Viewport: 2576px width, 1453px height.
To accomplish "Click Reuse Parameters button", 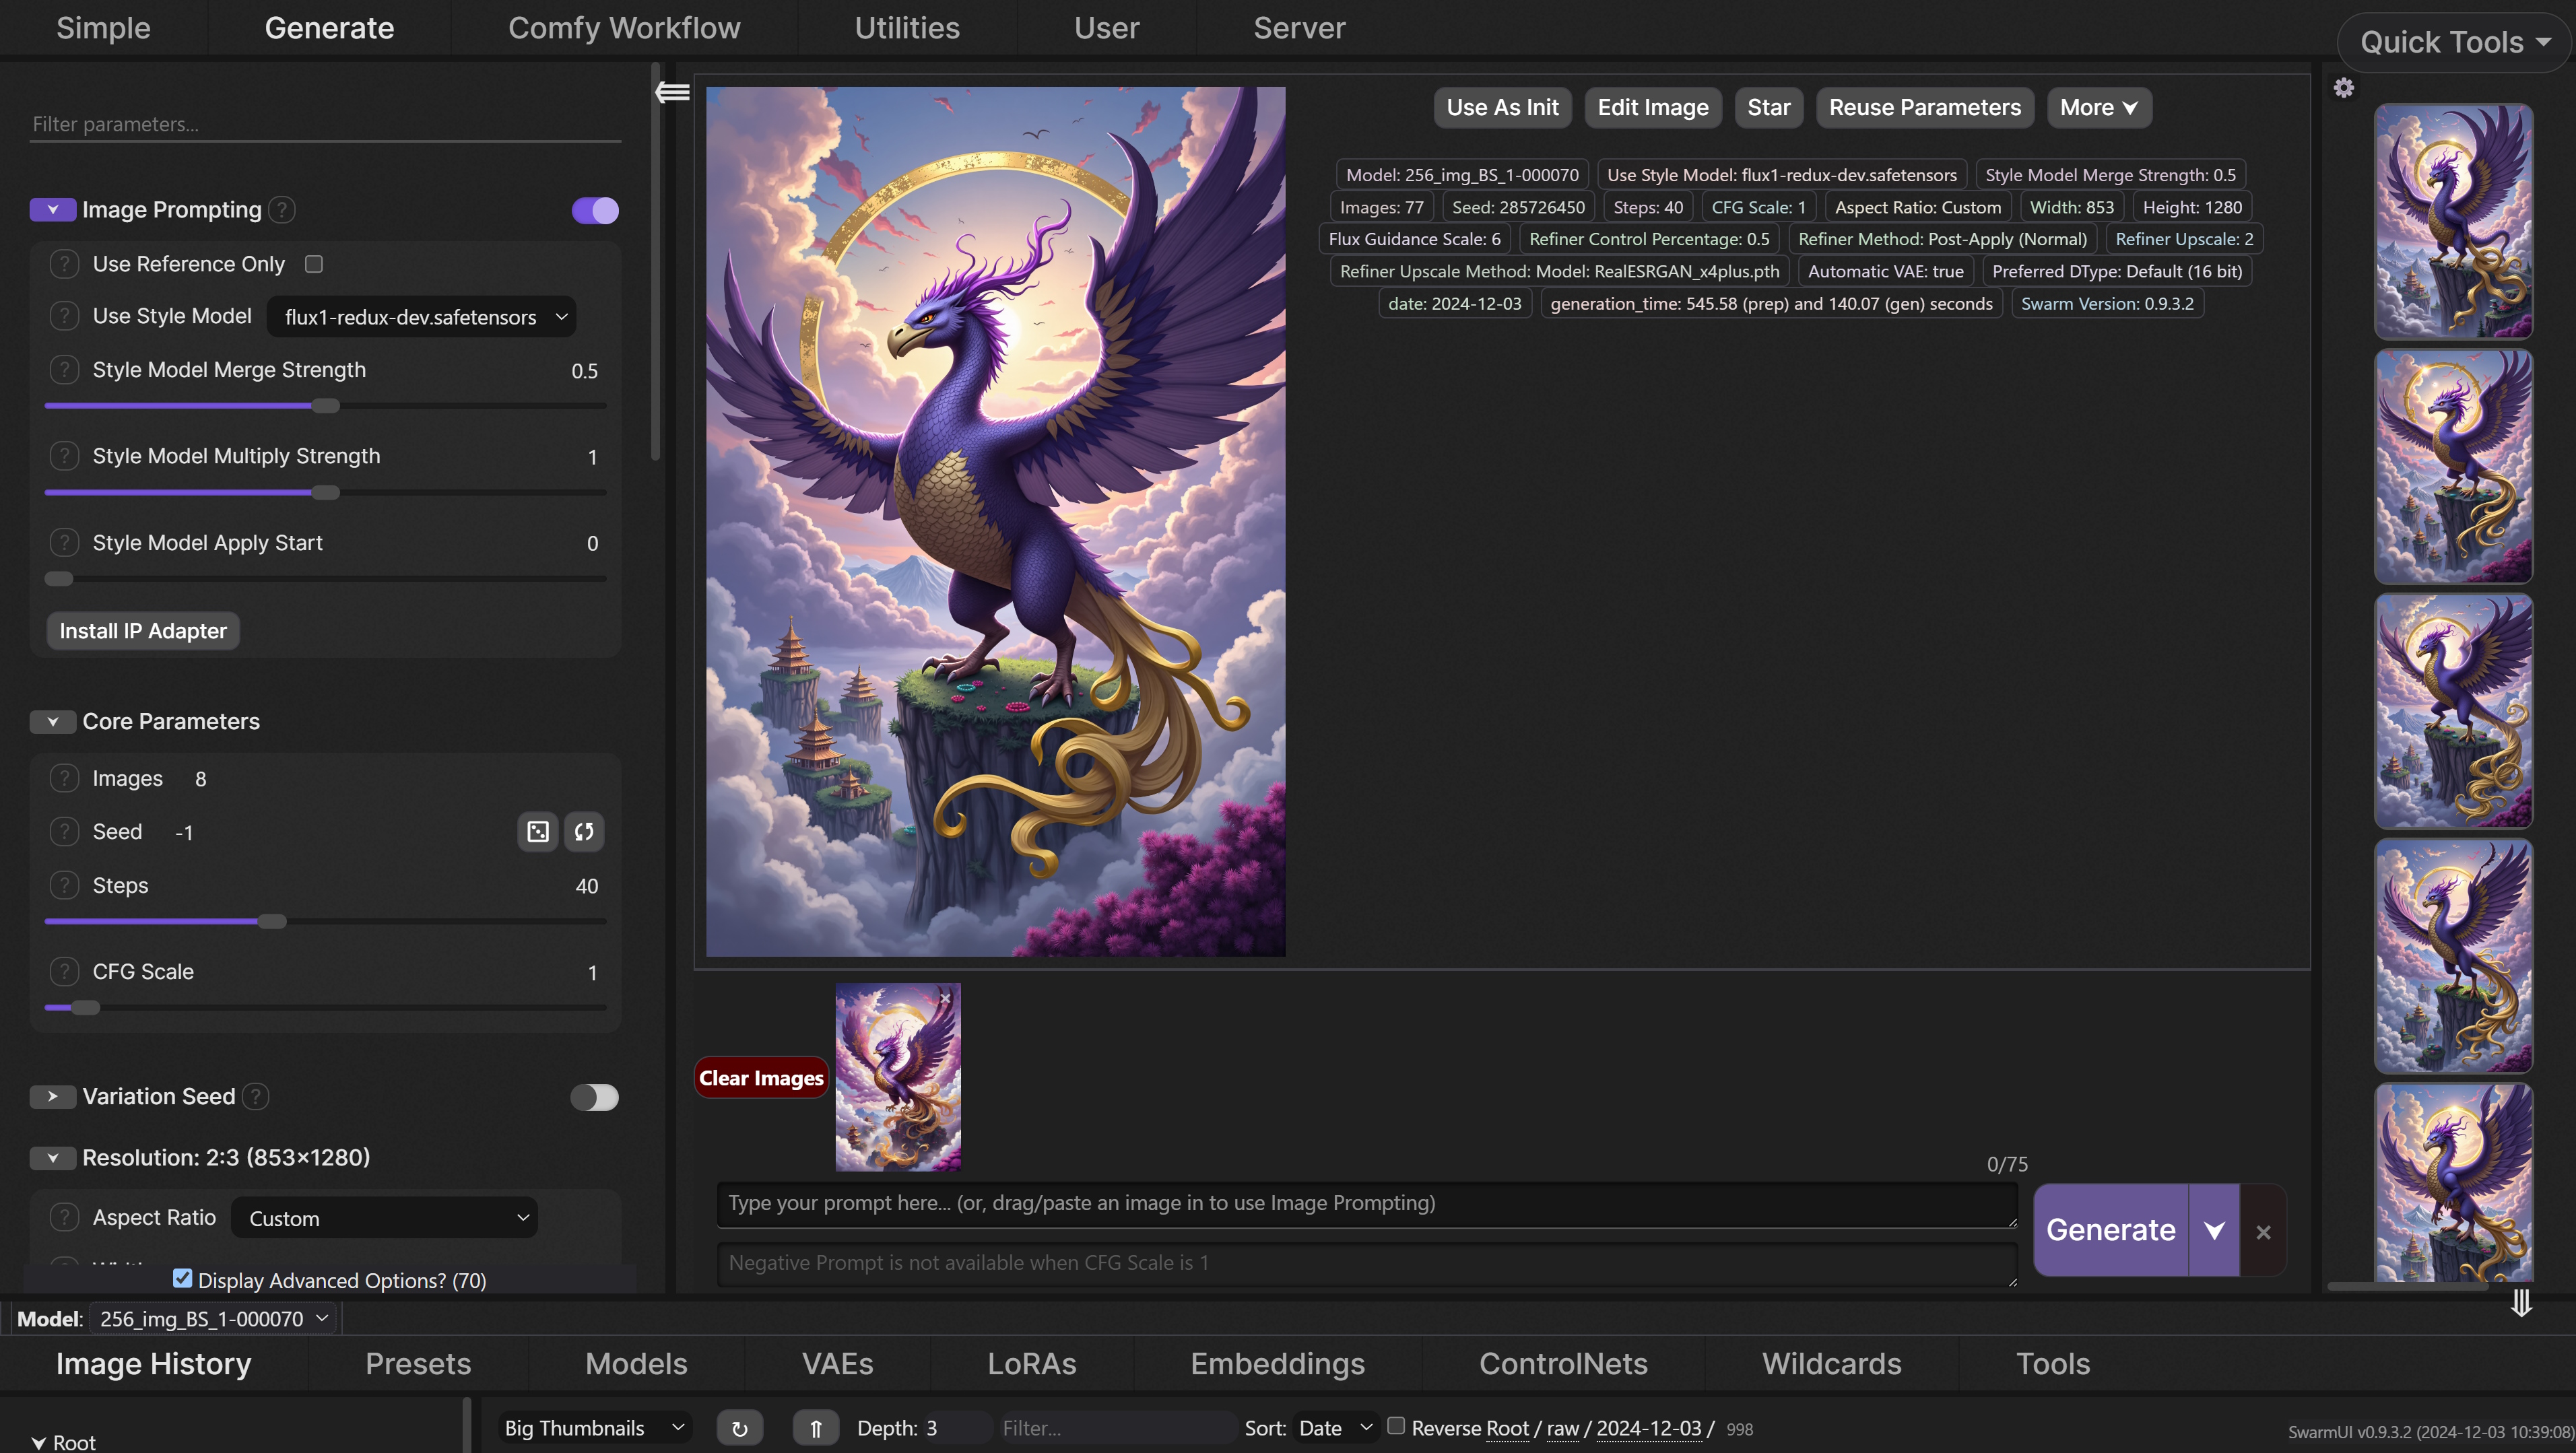I will click(1925, 108).
